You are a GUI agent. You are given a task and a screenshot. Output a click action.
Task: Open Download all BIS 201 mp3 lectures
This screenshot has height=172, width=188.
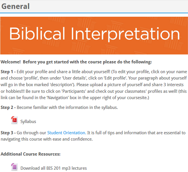tap(54, 168)
